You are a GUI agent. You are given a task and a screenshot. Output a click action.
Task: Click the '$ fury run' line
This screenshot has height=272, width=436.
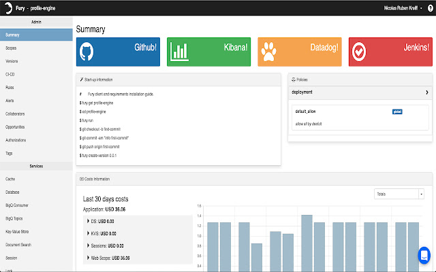pyautogui.click(x=87, y=120)
